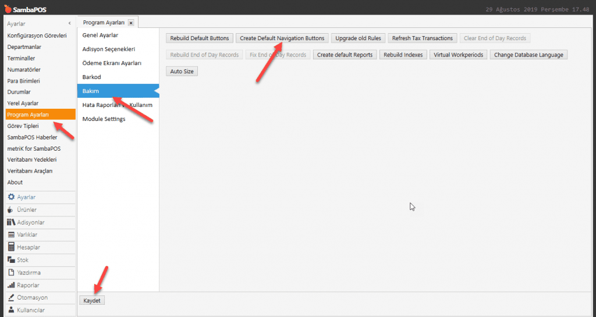Click Rebuild Default Buttons
Image resolution: width=596 pixels, height=317 pixels.
coord(200,38)
